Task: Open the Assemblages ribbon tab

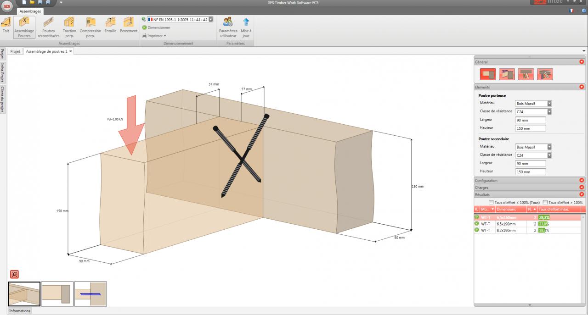Action: (30, 11)
